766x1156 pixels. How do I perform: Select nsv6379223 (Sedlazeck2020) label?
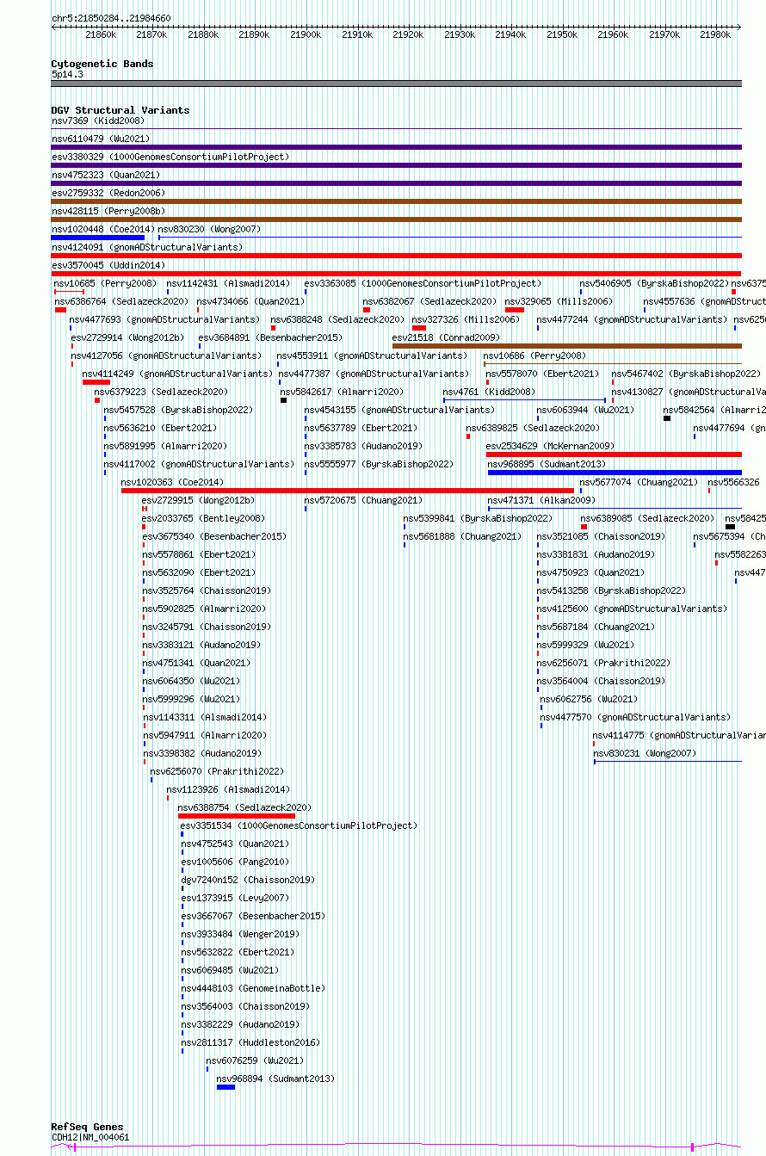point(161,392)
